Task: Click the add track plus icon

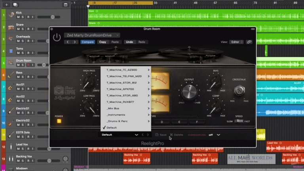Action: coord(6,5)
